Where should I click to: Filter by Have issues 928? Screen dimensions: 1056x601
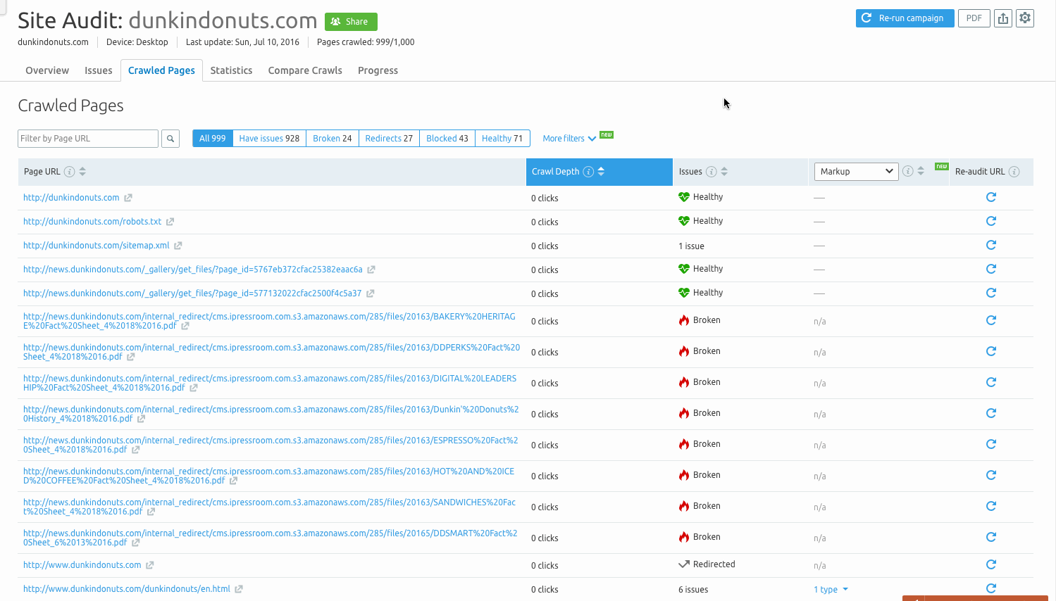pyautogui.click(x=269, y=139)
